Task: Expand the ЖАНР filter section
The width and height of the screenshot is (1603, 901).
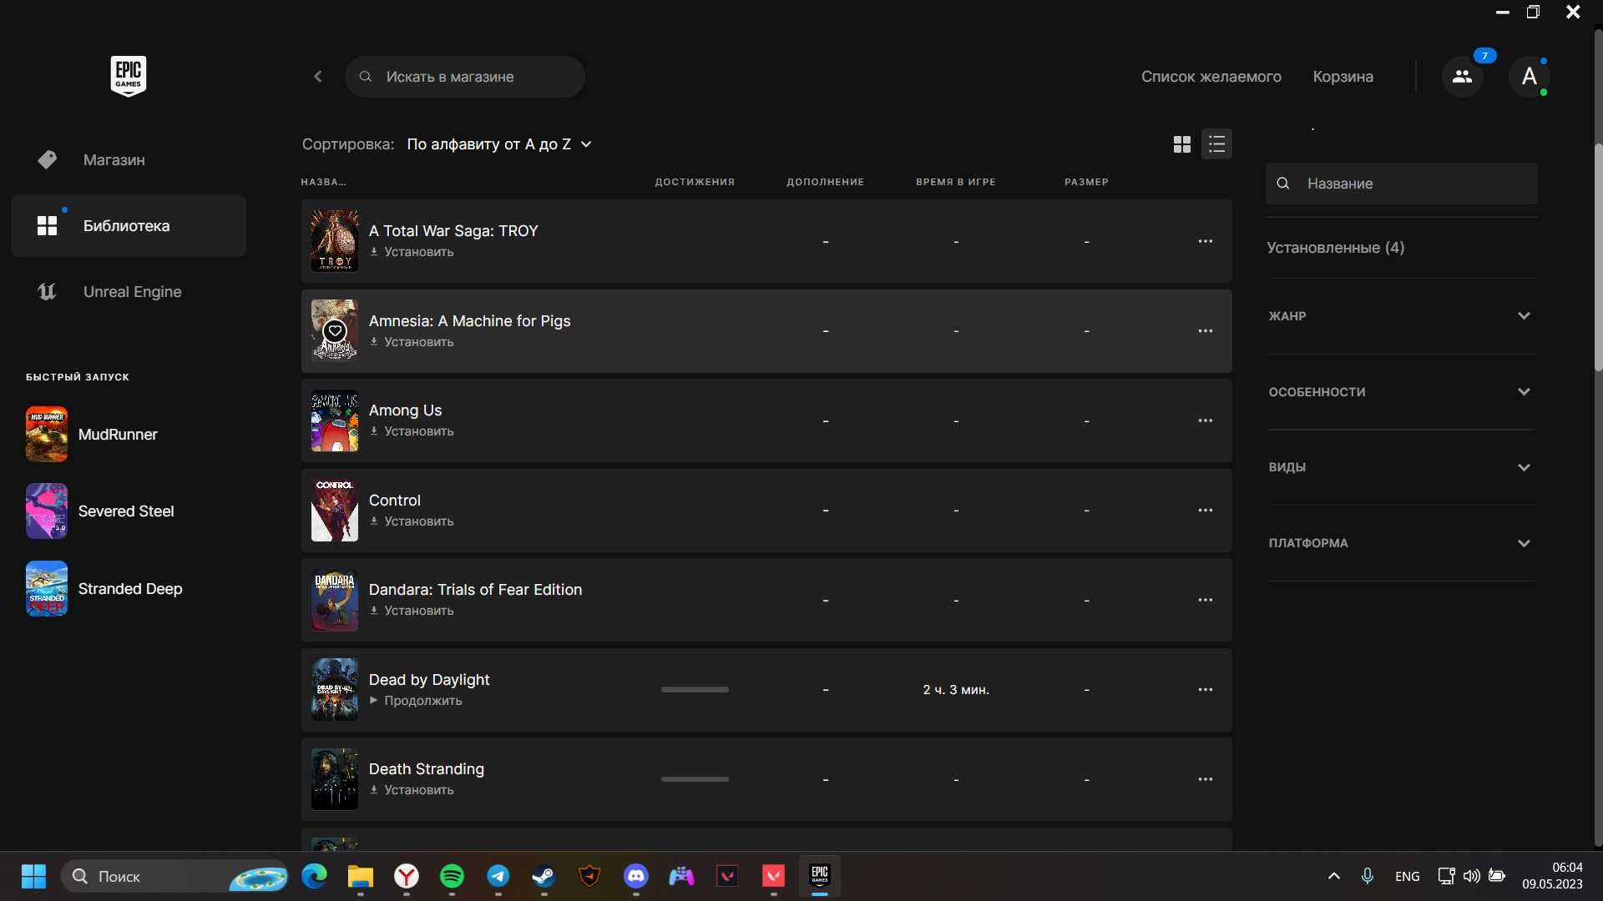Action: 1401,316
